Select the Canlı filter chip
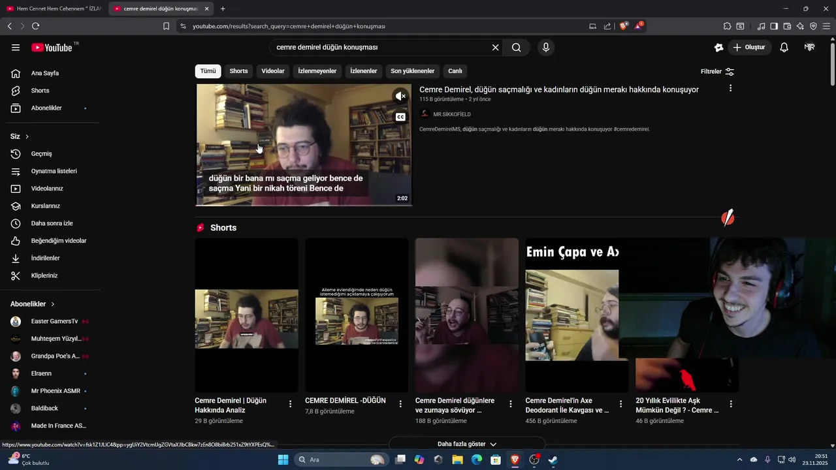Viewport: 836px width, 470px height. (455, 71)
